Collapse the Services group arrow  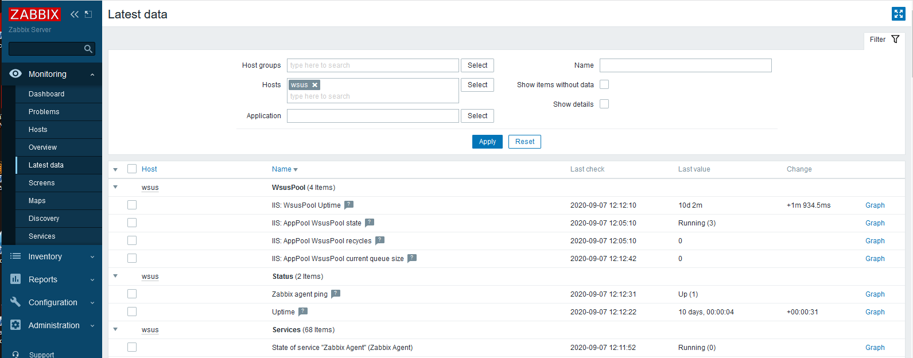(115, 329)
